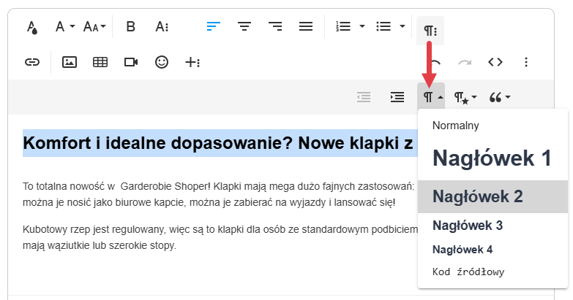Open the font family dropdown
This screenshot has height=300, width=573.
pos(64,26)
